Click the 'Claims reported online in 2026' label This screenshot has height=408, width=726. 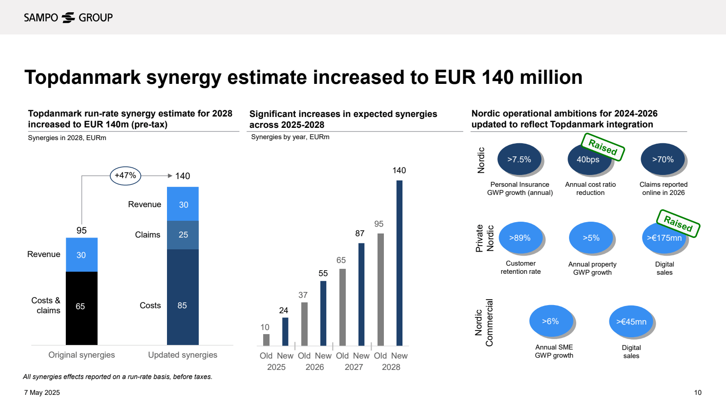pyautogui.click(x=663, y=189)
